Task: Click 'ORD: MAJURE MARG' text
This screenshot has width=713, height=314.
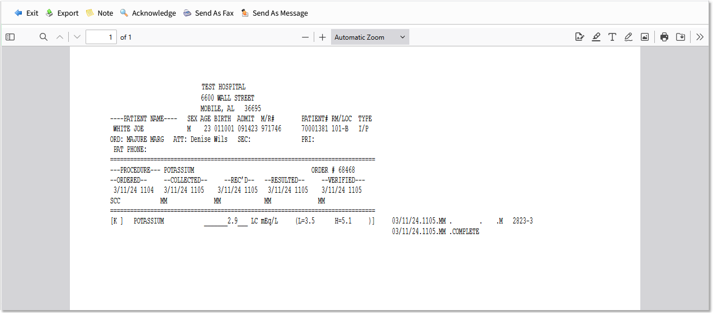Action: pyautogui.click(x=138, y=139)
